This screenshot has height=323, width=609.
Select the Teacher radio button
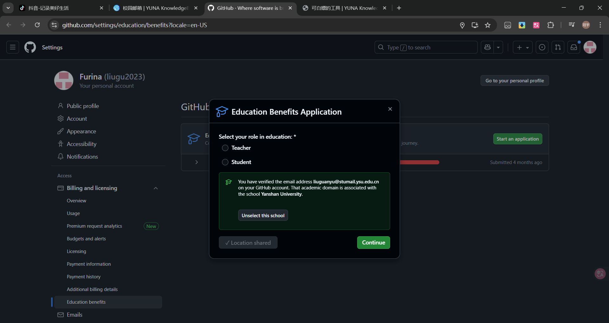225,148
